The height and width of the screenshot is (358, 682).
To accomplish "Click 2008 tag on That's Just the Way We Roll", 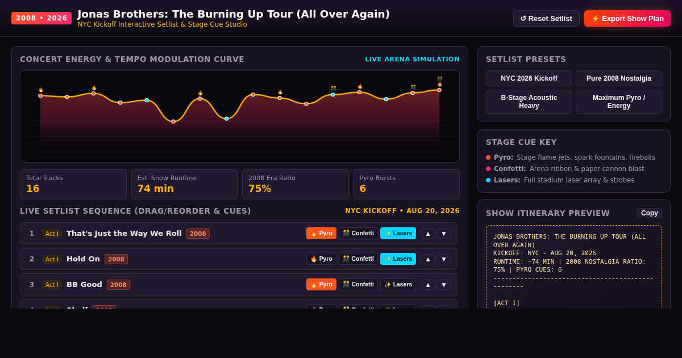I will pyautogui.click(x=198, y=234).
